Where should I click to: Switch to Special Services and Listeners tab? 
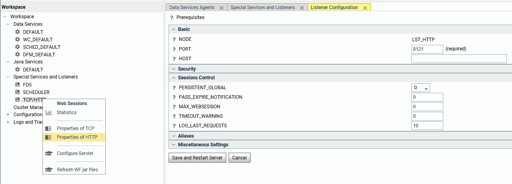click(x=263, y=8)
